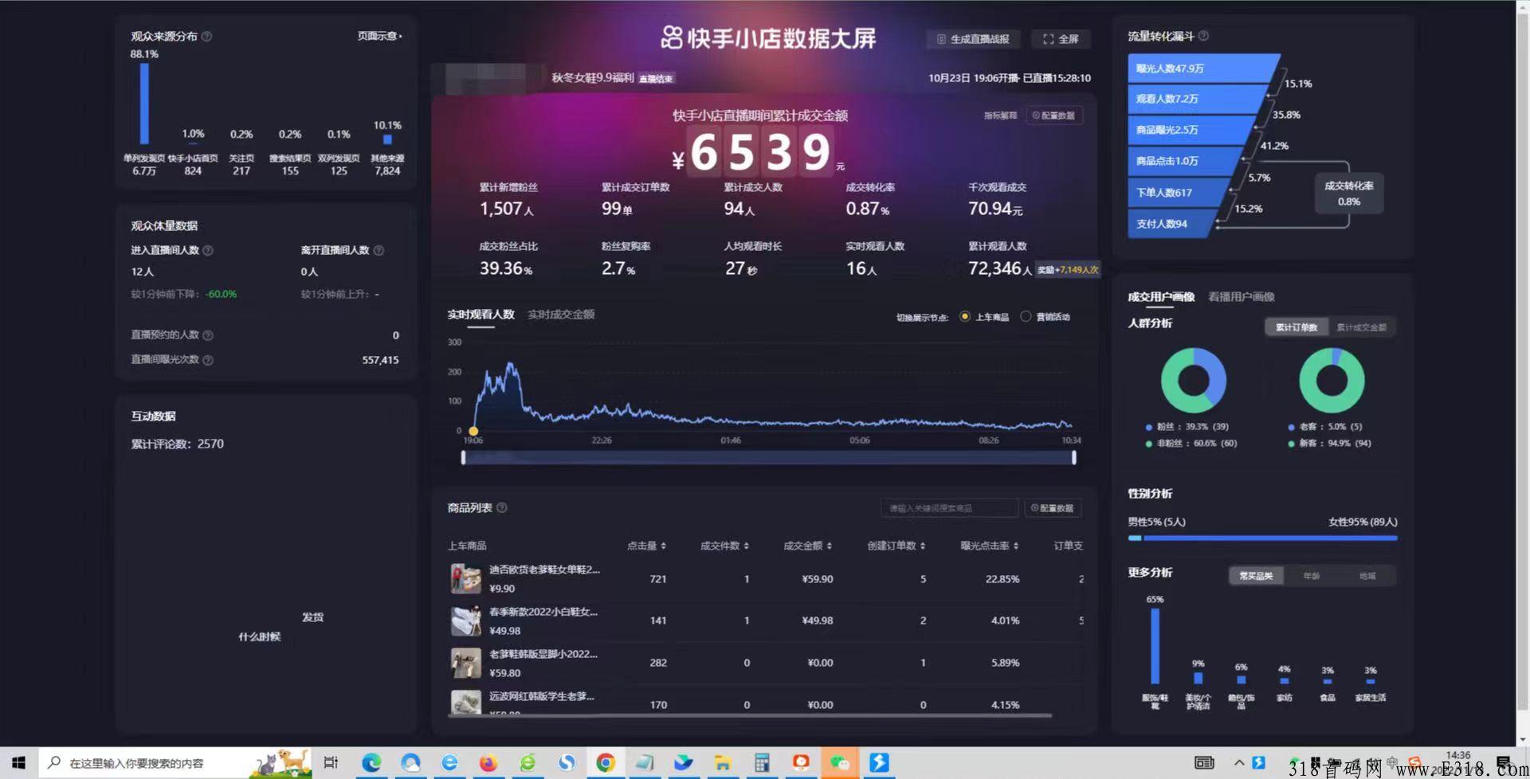Open 看播用户画像 tab
Image resolution: width=1530 pixels, height=779 pixels.
pyautogui.click(x=1241, y=297)
